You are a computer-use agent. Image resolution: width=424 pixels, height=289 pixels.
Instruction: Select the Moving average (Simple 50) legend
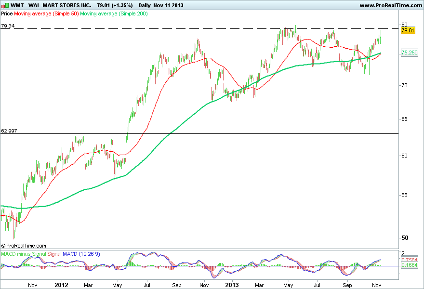[46, 13]
